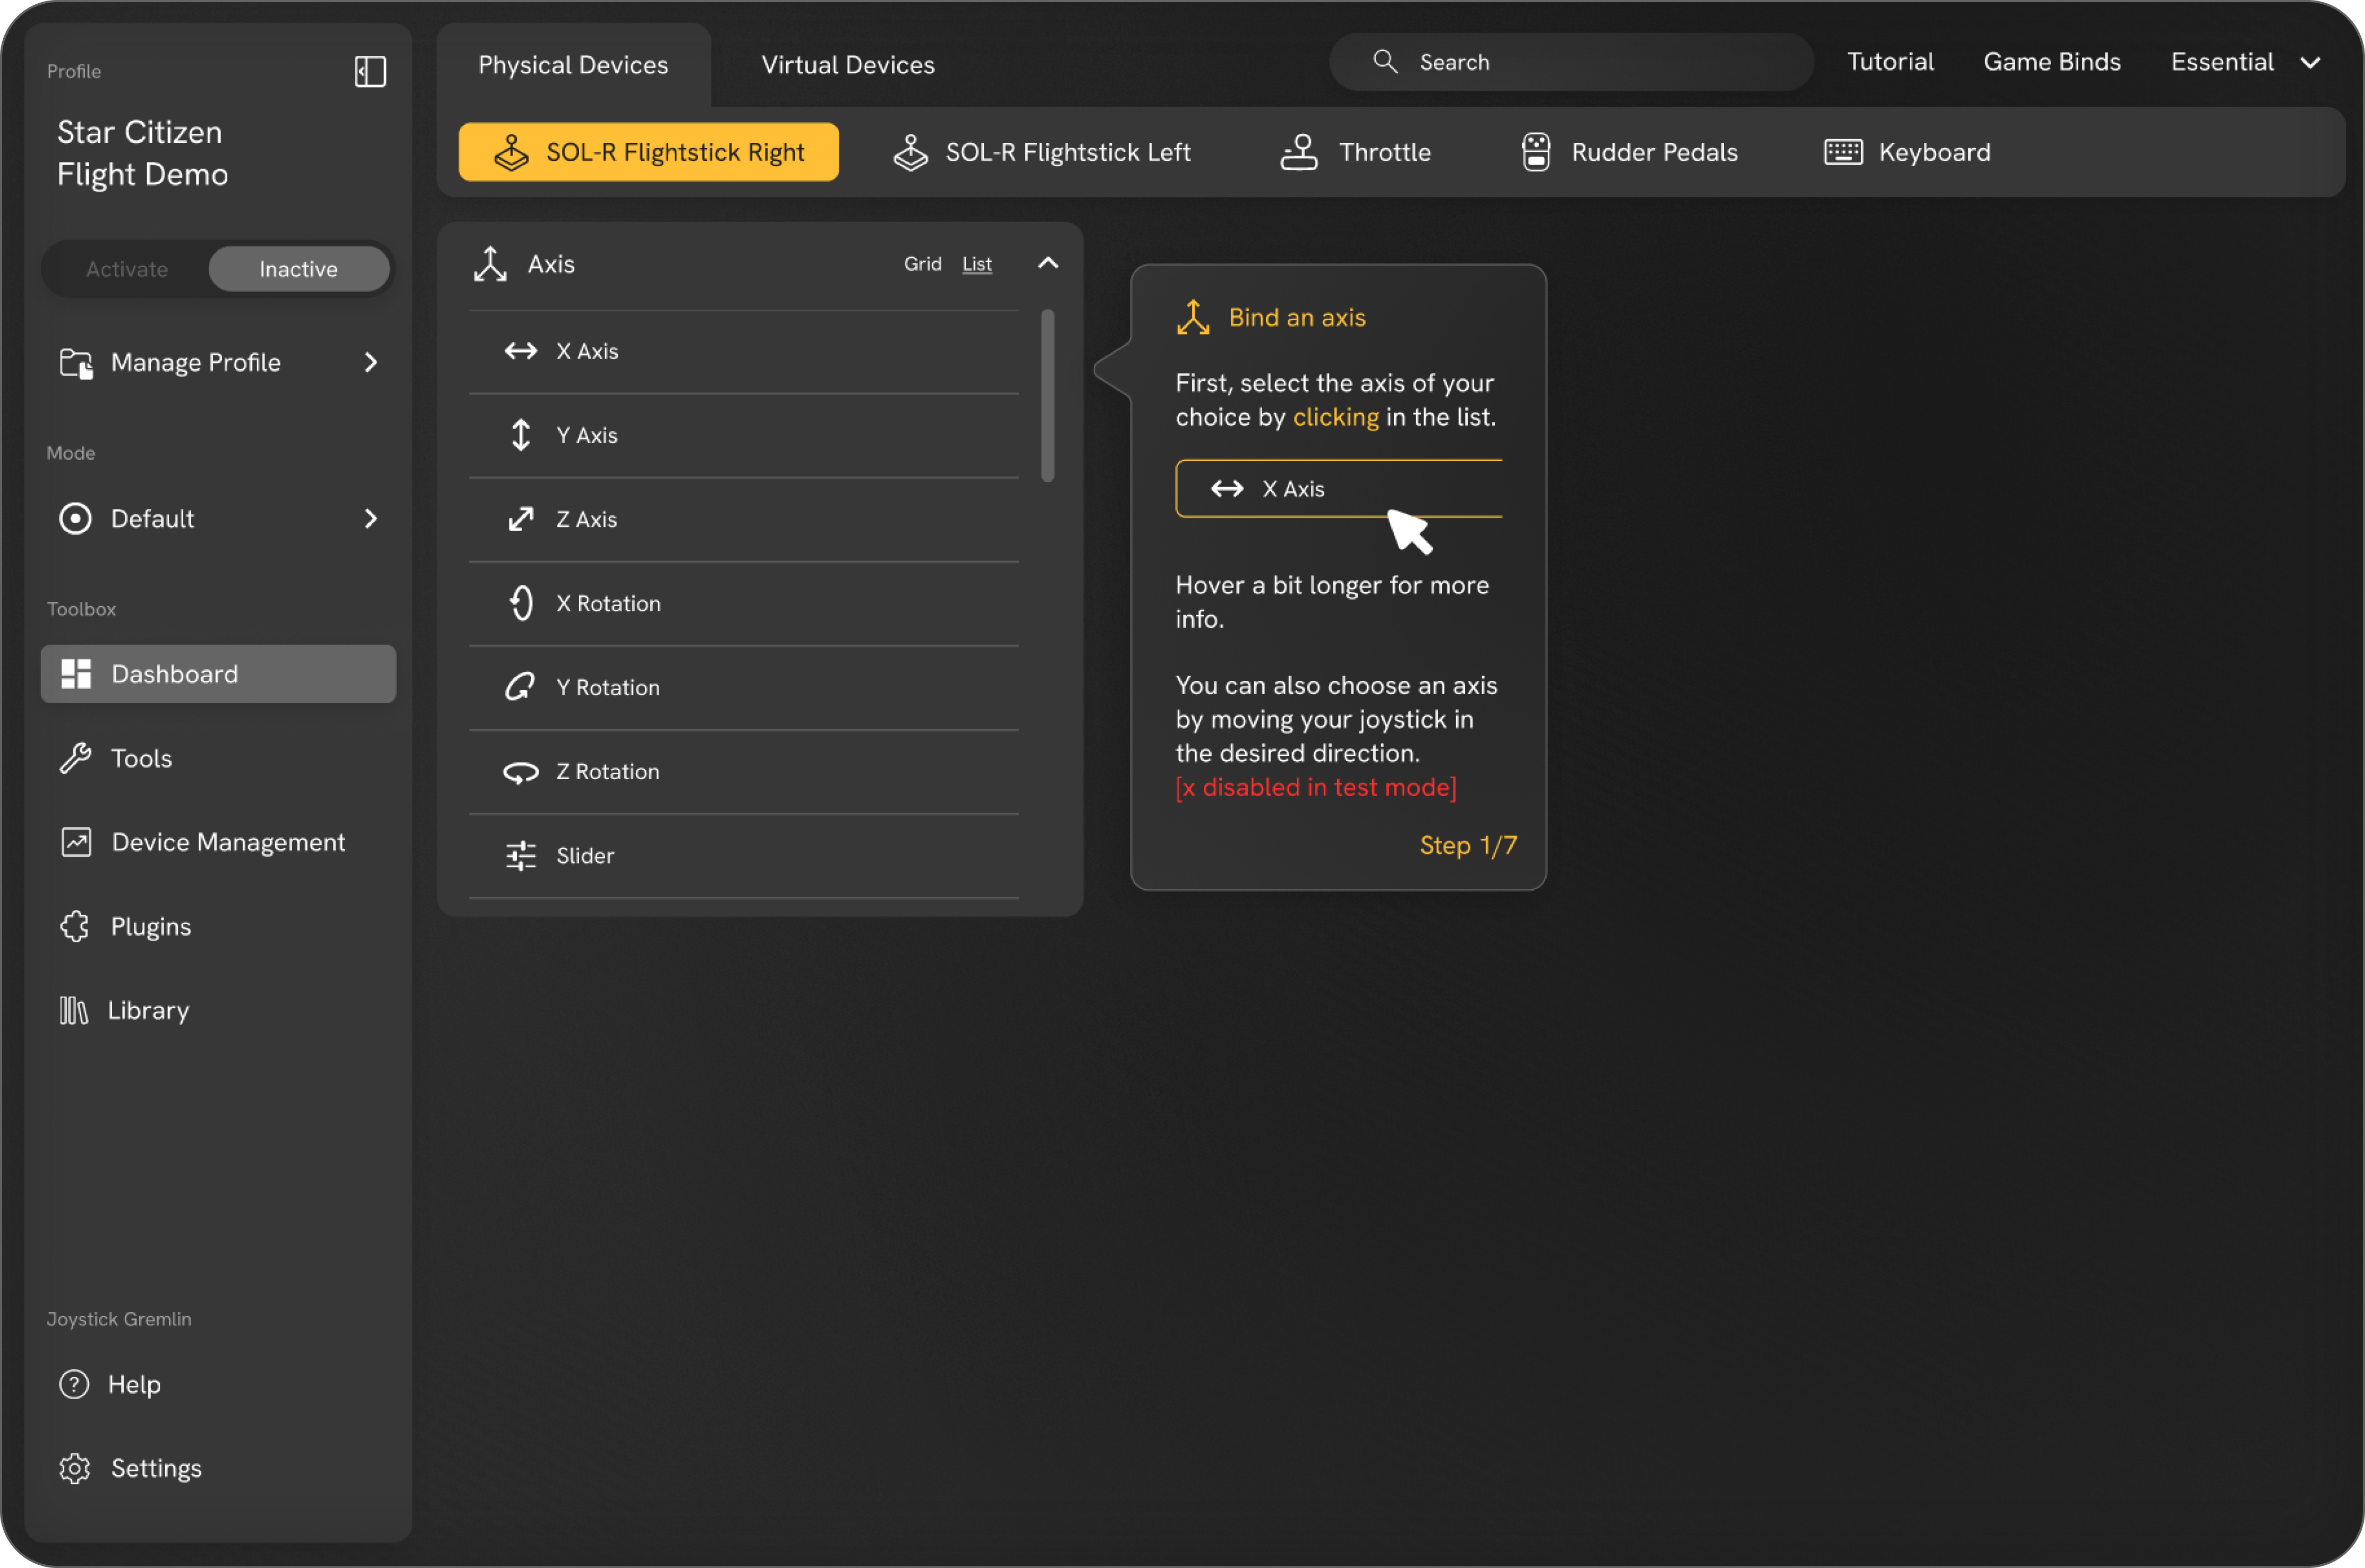2365x1568 pixels.
Task: Click the Help question mark icon
Action: point(74,1384)
